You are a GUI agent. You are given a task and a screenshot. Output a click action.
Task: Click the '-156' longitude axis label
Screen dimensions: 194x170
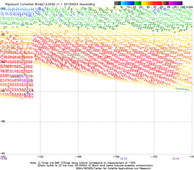click(x=116, y=157)
